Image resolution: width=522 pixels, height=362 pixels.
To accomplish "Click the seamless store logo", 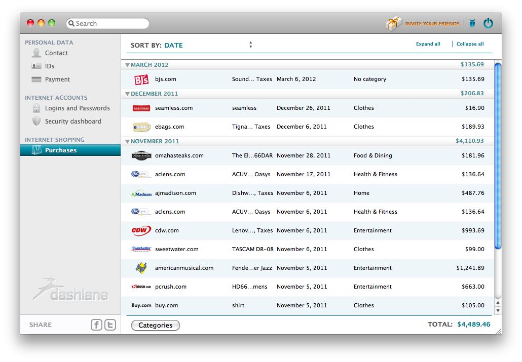I will [141, 108].
